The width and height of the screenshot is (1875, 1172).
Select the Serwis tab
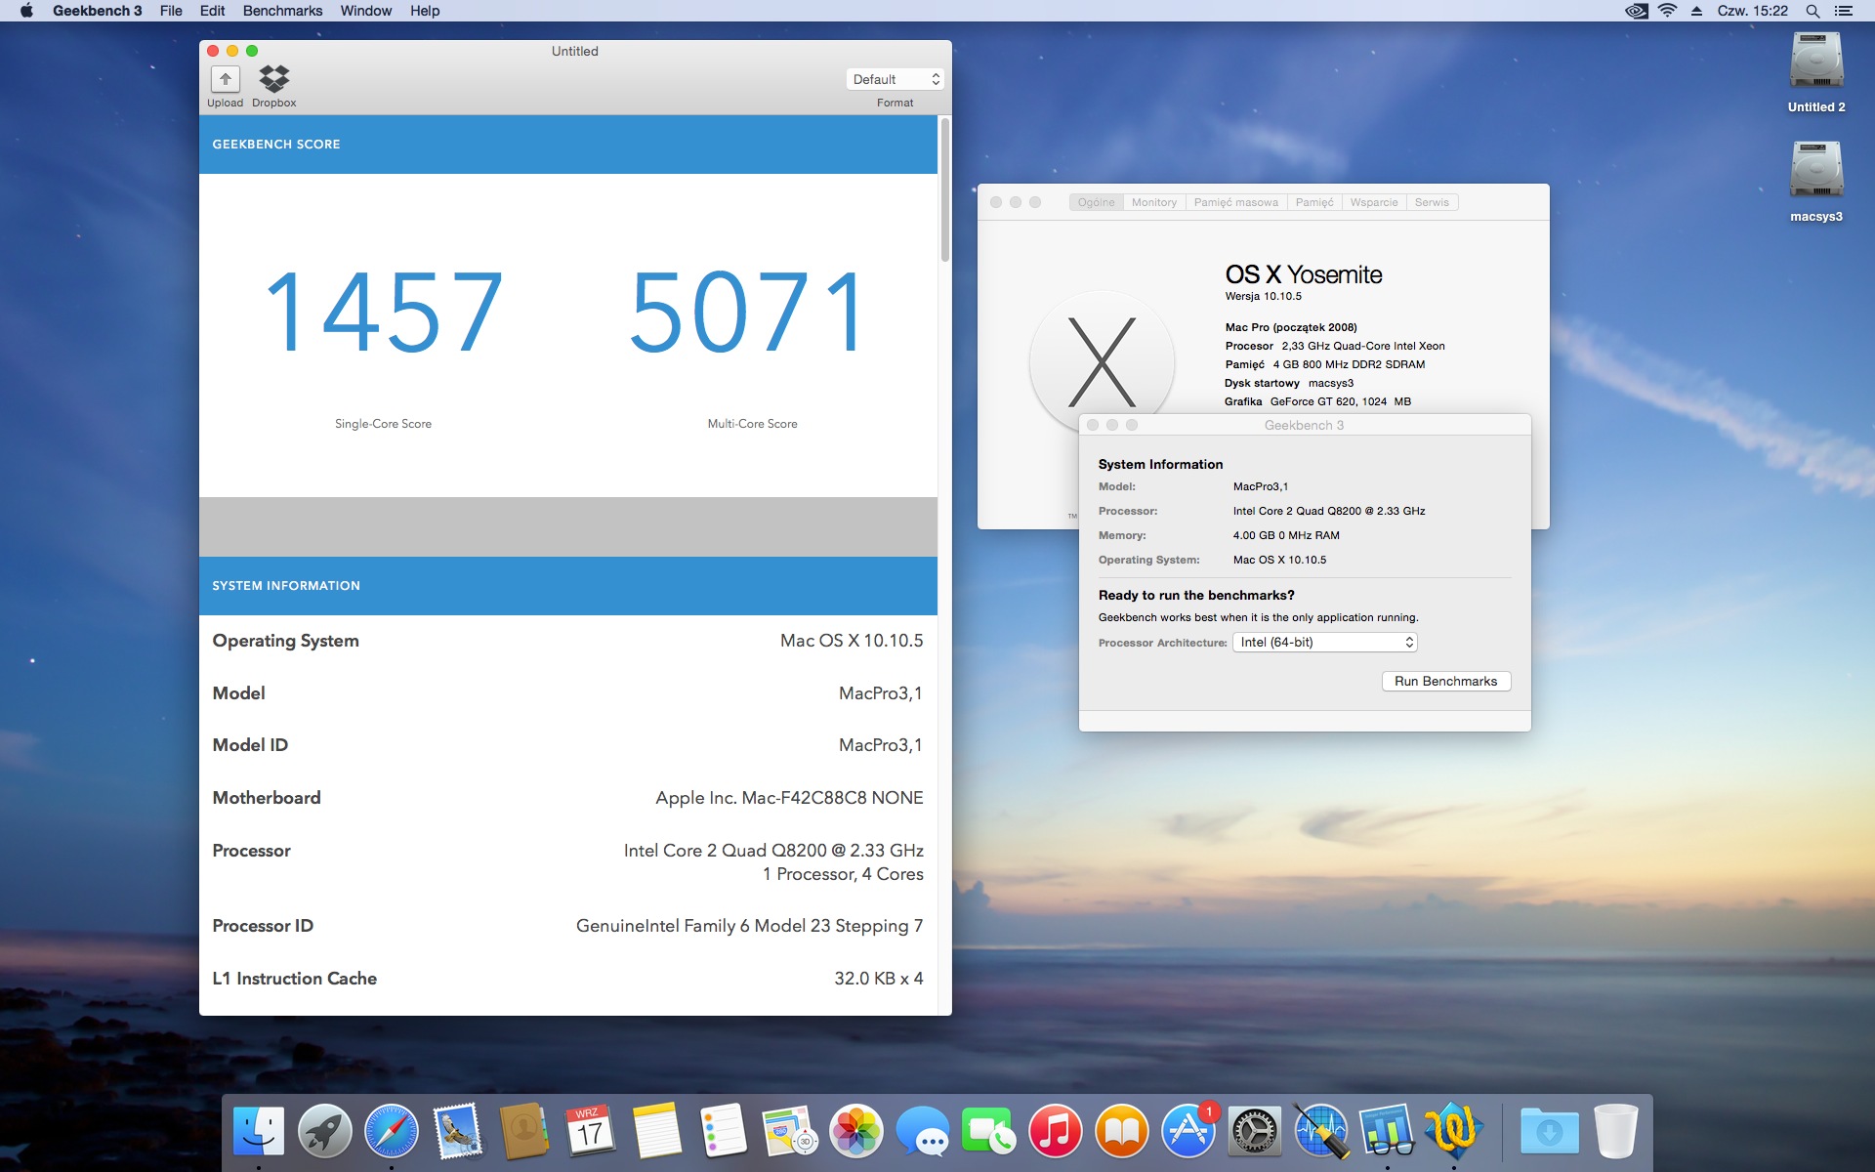point(1432,202)
